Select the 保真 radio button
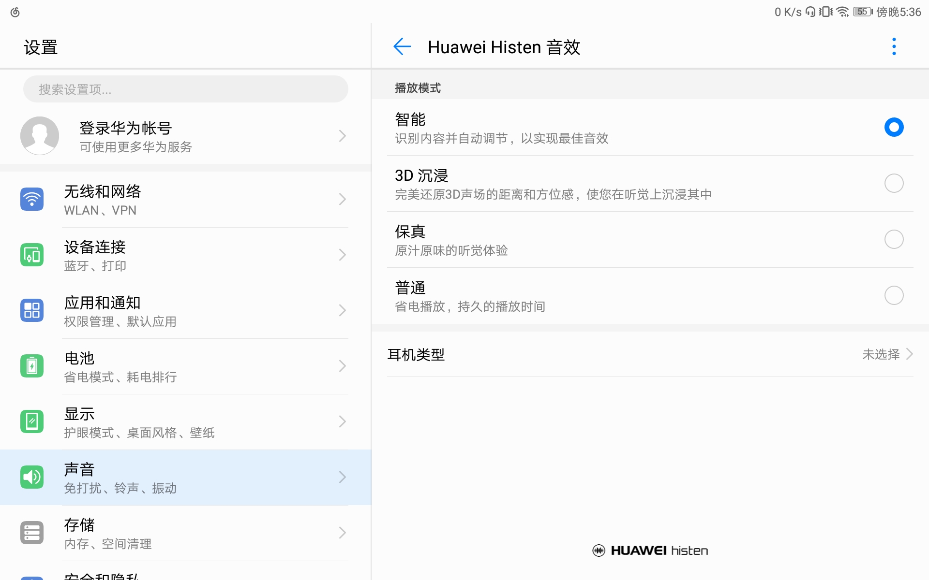The width and height of the screenshot is (929, 580). click(894, 239)
